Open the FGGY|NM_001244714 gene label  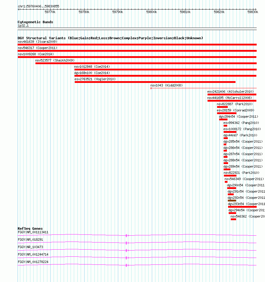(x=33, y=254)
